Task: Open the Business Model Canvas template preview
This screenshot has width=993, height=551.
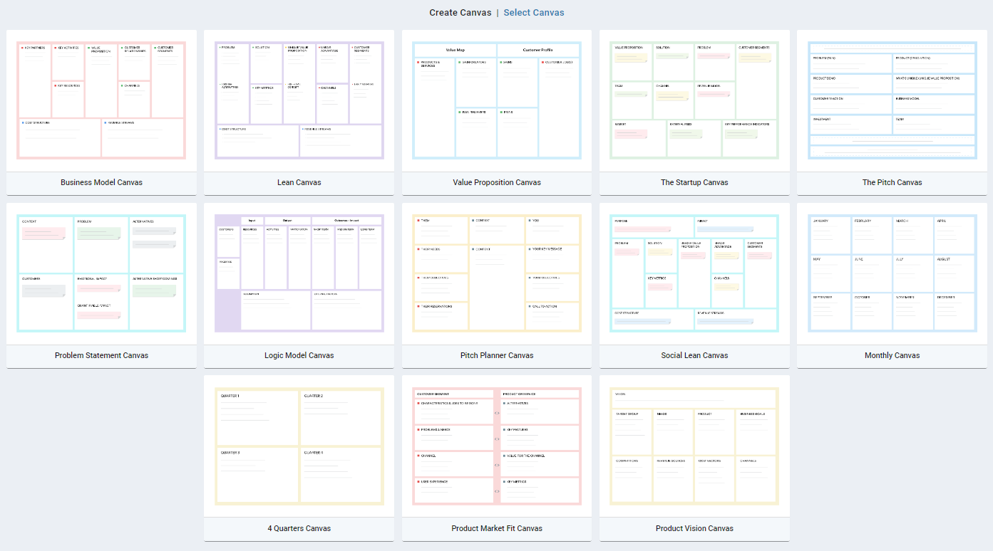Action: [101, 100]
